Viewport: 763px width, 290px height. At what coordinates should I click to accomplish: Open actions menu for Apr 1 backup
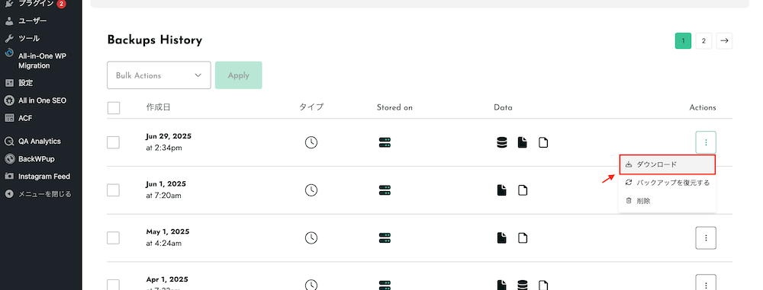tap(706, 282)
